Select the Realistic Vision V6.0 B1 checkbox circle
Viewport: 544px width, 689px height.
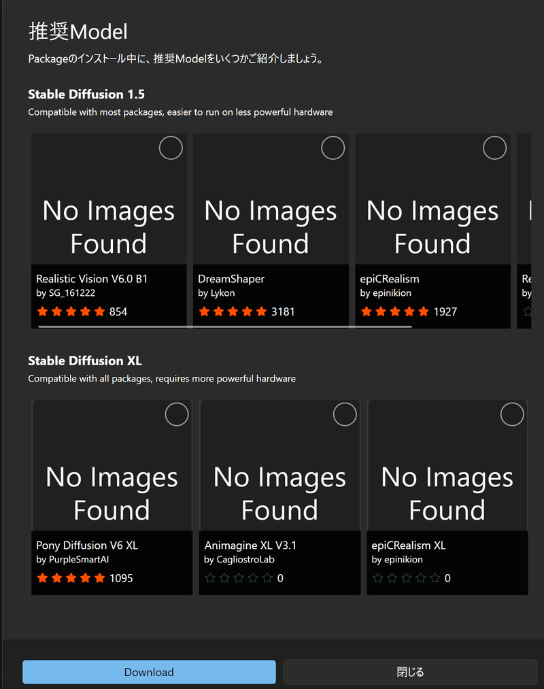(171, 148)
